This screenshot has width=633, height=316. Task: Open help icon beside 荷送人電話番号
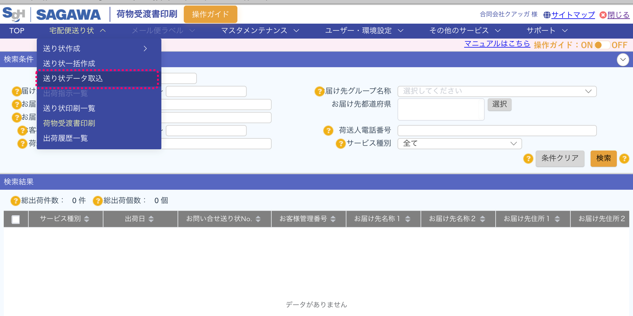pos(328,131)
